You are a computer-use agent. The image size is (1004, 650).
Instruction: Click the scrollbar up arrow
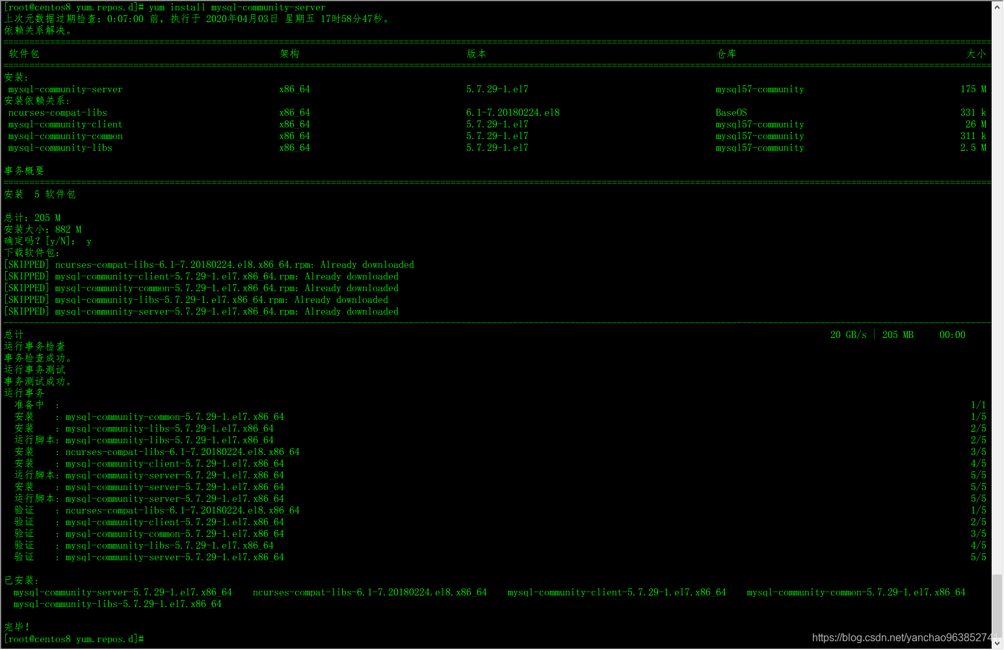pos(997,7)
